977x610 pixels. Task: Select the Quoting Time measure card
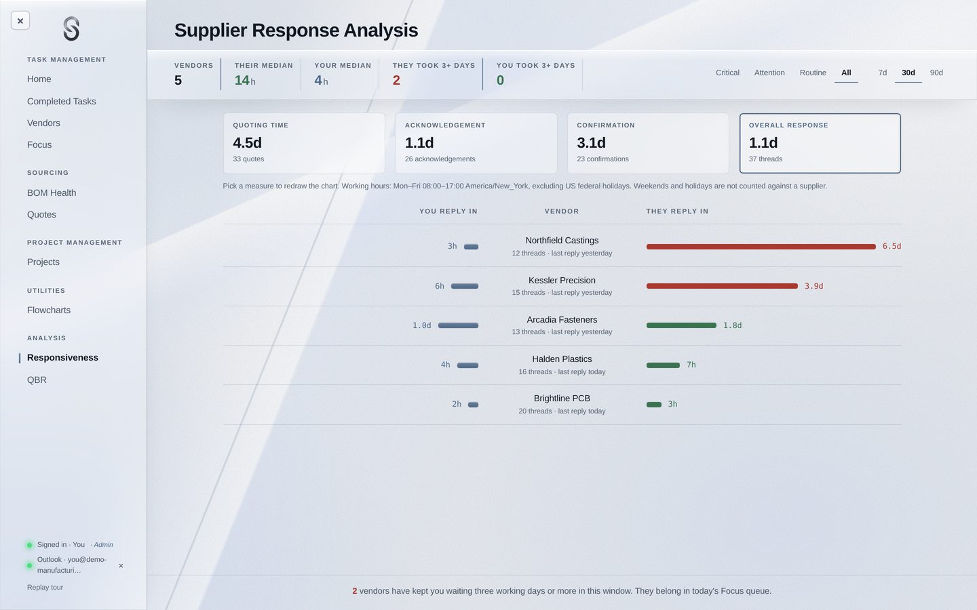click(x=304, y=143)
